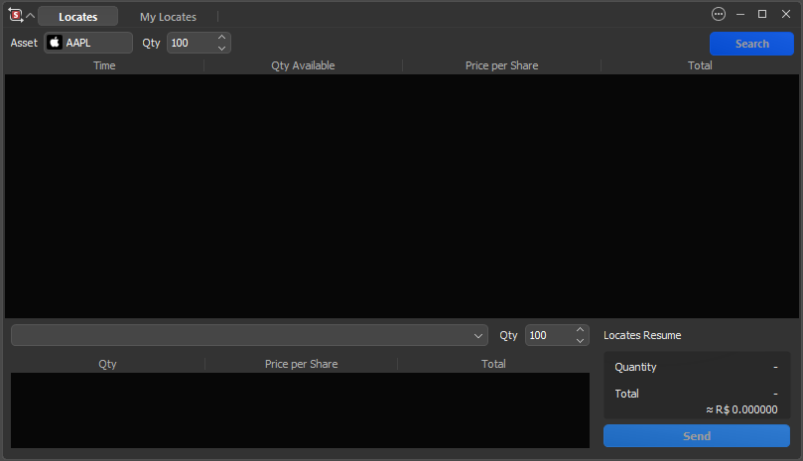This screenshot has height=461, width=803.
Task: Click top Price per Share column header
Action: pyautogui.click(x=501, y=65)
